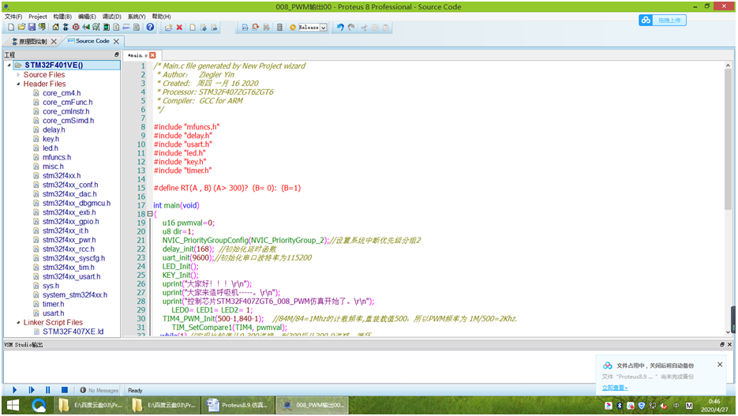Select stm32f4xx_gpio.h in project tree
Viewport: 738px width, 416px height.
click(70, 222)
